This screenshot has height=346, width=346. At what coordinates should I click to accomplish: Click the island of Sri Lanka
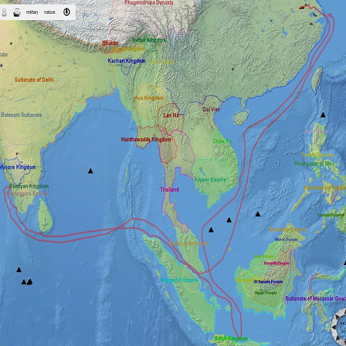click(45, 216)
